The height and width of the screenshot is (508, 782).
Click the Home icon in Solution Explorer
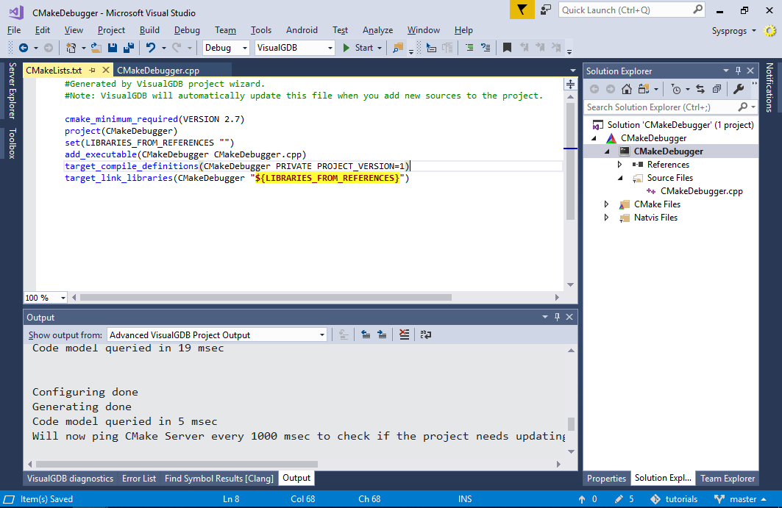(x=626, y=89)
